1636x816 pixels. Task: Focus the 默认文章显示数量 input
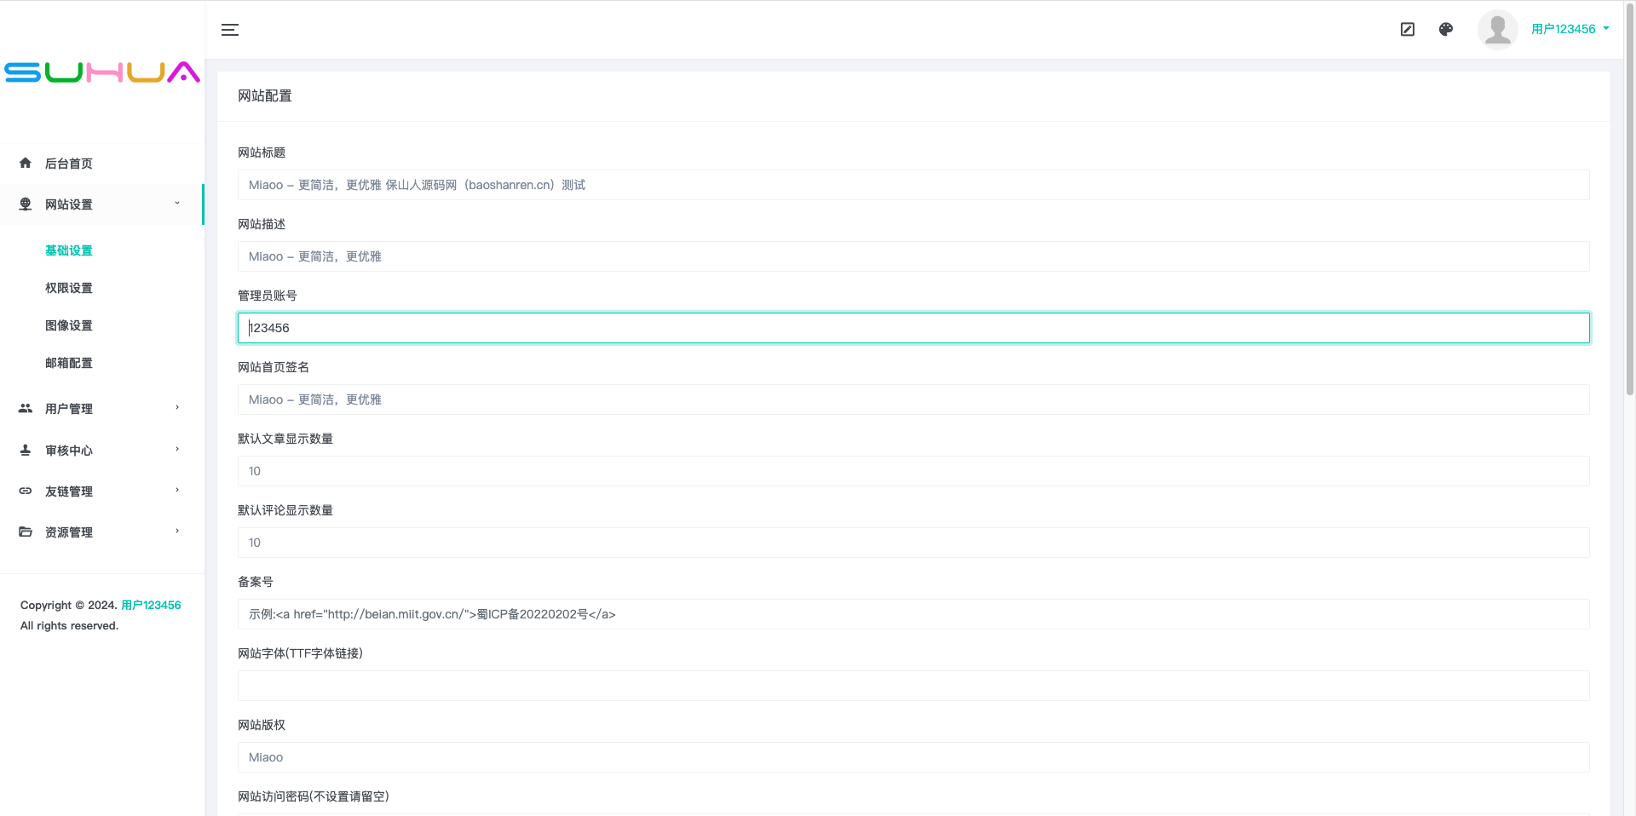(x=913, y=471)
